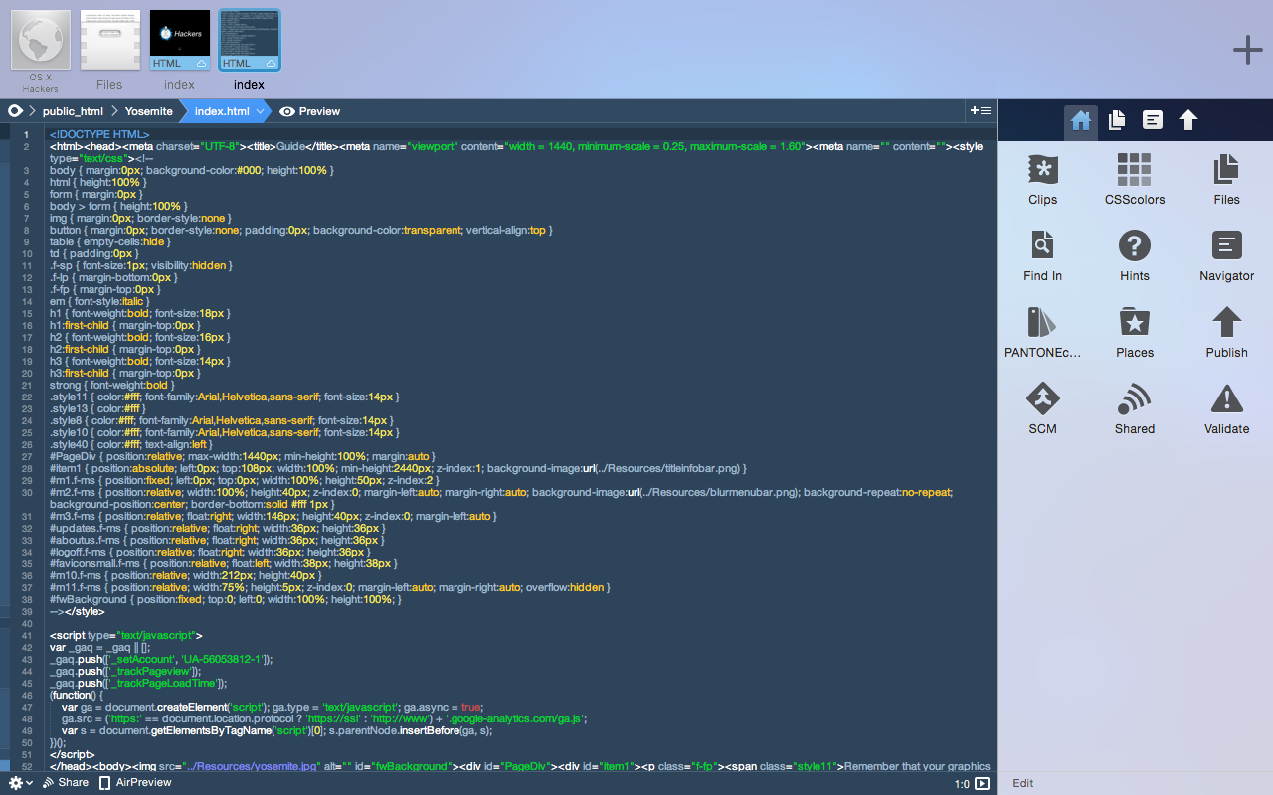This screenshot has width=1273, height=795.
Task: Open the Files sidebar tool
Action: coord(1226,180)
